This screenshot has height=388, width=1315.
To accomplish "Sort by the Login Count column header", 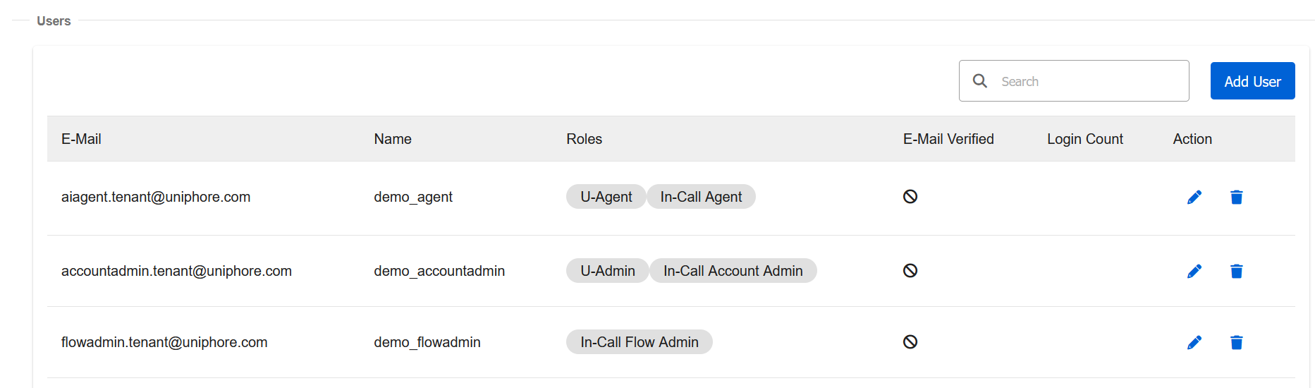I will point(1084,139).
